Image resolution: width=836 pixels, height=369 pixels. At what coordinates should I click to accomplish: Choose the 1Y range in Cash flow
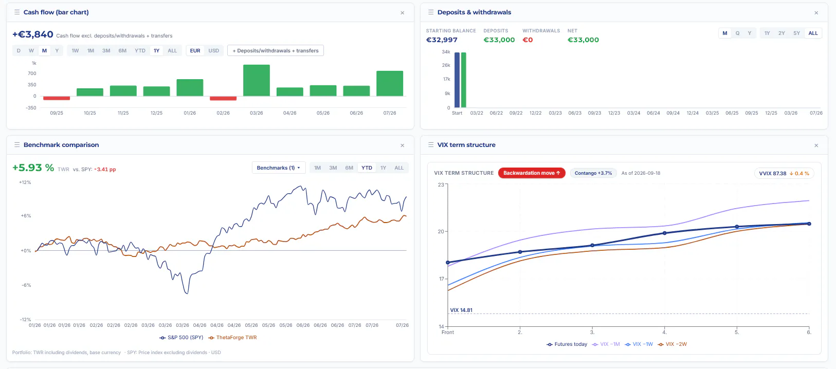point(156,50)
